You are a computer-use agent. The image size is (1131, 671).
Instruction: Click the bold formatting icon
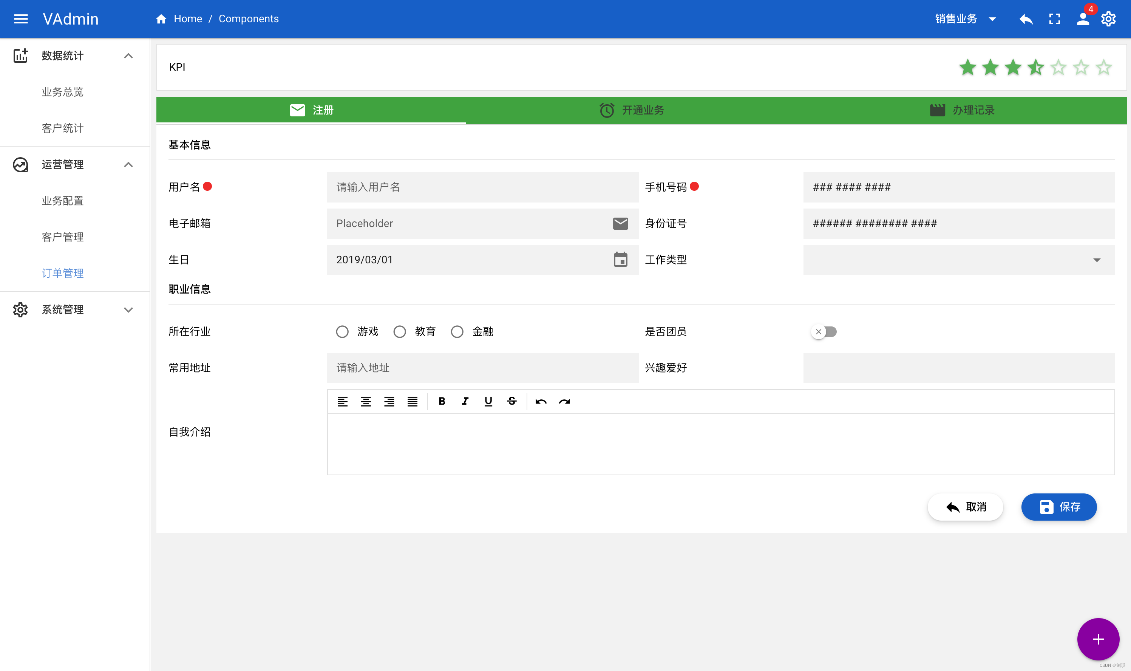click(442, 402)
